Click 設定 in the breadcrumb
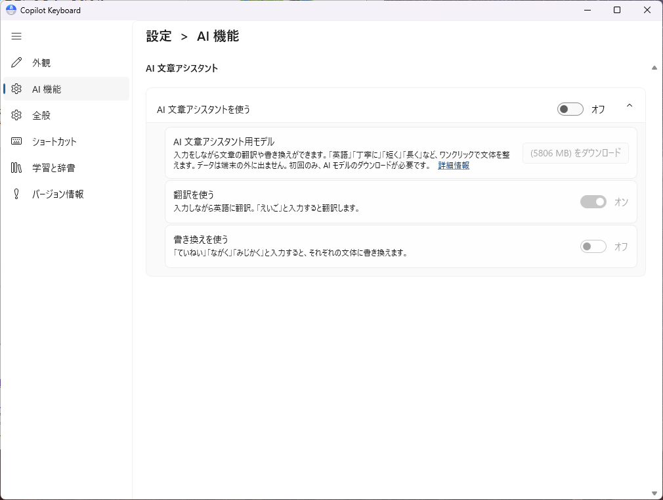 (x=159, y=36)
